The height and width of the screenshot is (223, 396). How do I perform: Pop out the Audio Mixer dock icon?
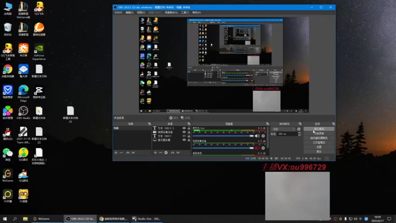pos(267,124)
